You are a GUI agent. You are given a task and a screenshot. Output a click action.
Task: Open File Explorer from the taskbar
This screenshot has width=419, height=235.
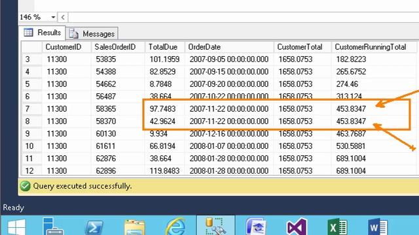(135, 228)
